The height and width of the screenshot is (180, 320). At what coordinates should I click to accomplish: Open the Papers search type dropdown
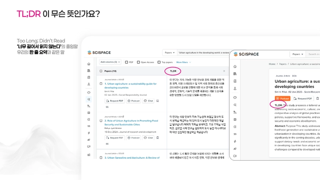pyautogui.click(x=169, y=52)
